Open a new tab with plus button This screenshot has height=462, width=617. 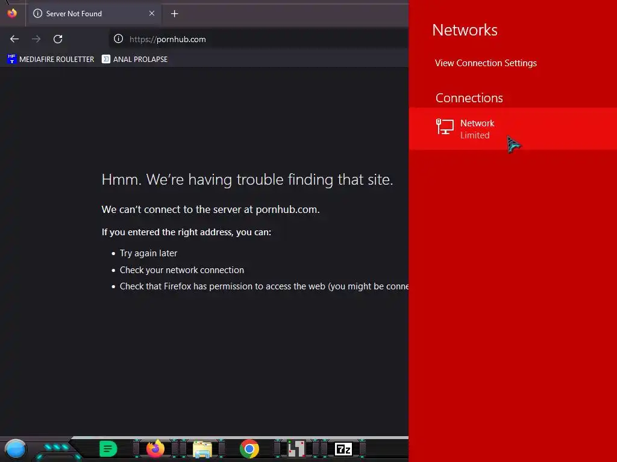(174, 14)
